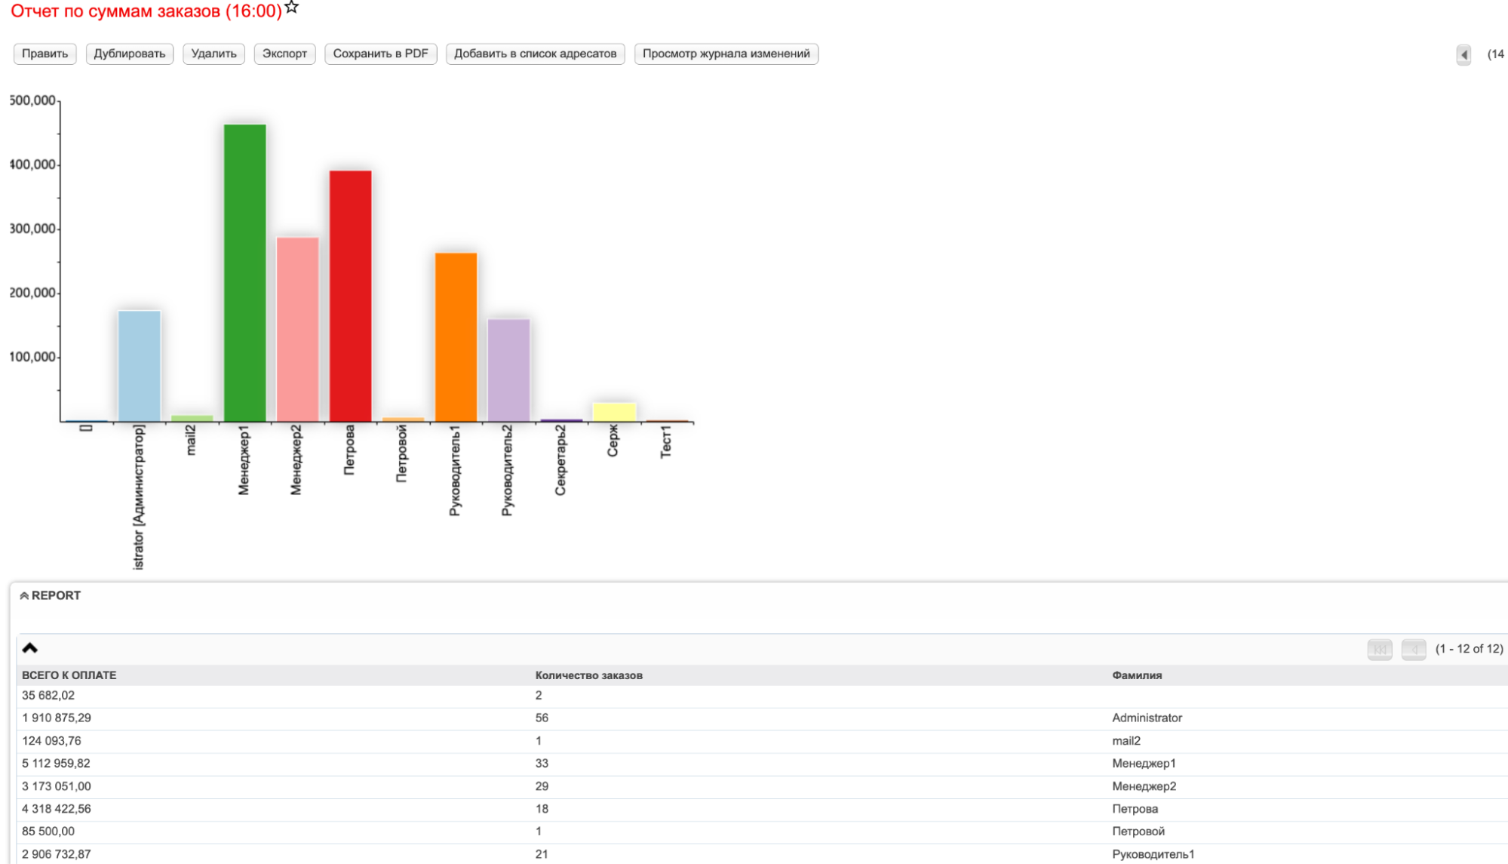Click the previous record arrow at top right

coord(1463,54)
